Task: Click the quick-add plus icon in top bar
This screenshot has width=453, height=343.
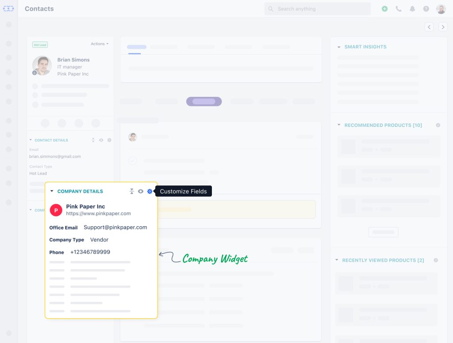Action: click(384, 8)
